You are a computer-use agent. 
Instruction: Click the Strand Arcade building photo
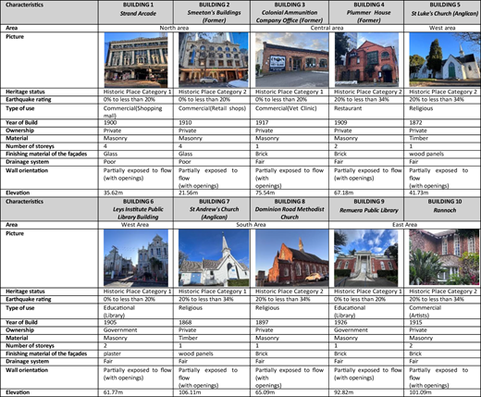(x=136, y=60)
